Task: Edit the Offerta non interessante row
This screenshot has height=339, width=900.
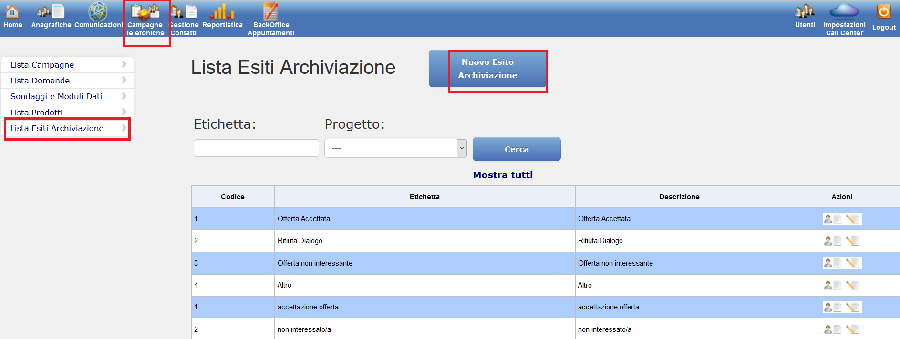Action: point(852,263)
